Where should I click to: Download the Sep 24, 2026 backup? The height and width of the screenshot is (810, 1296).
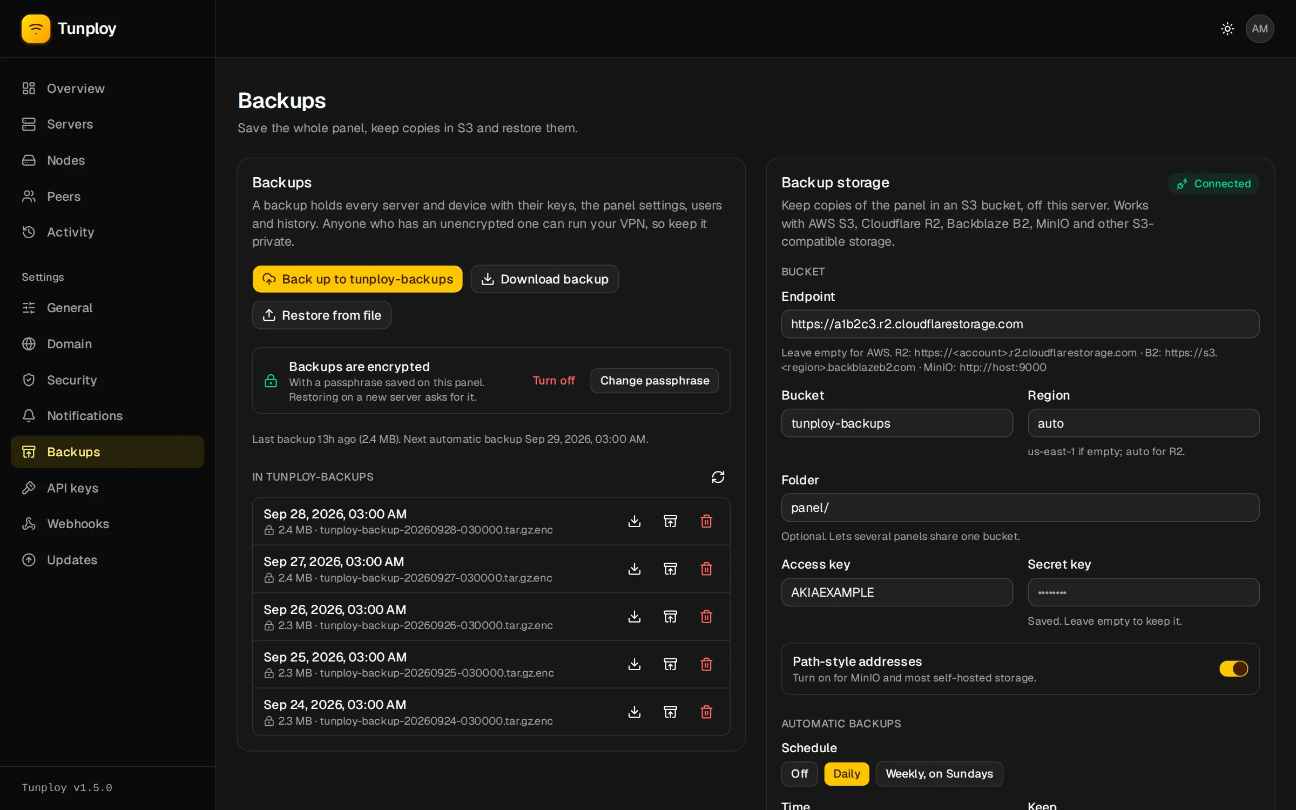click(634, 712)
